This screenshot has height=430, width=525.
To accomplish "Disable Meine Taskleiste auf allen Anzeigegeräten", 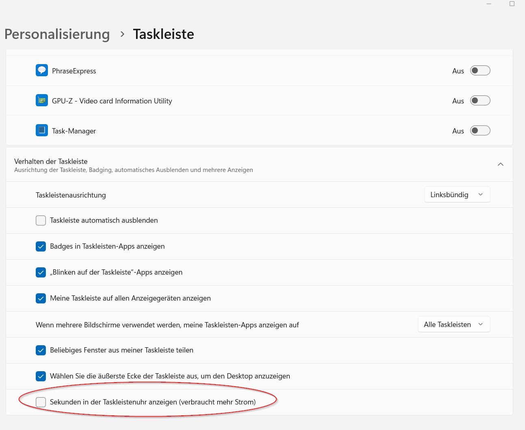I will (x=41, y=298).
